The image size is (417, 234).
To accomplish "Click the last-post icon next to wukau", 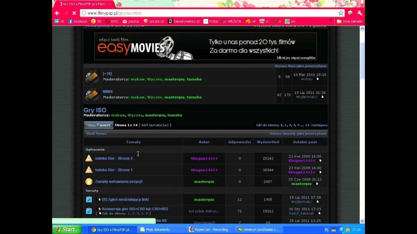I will 318,79.
